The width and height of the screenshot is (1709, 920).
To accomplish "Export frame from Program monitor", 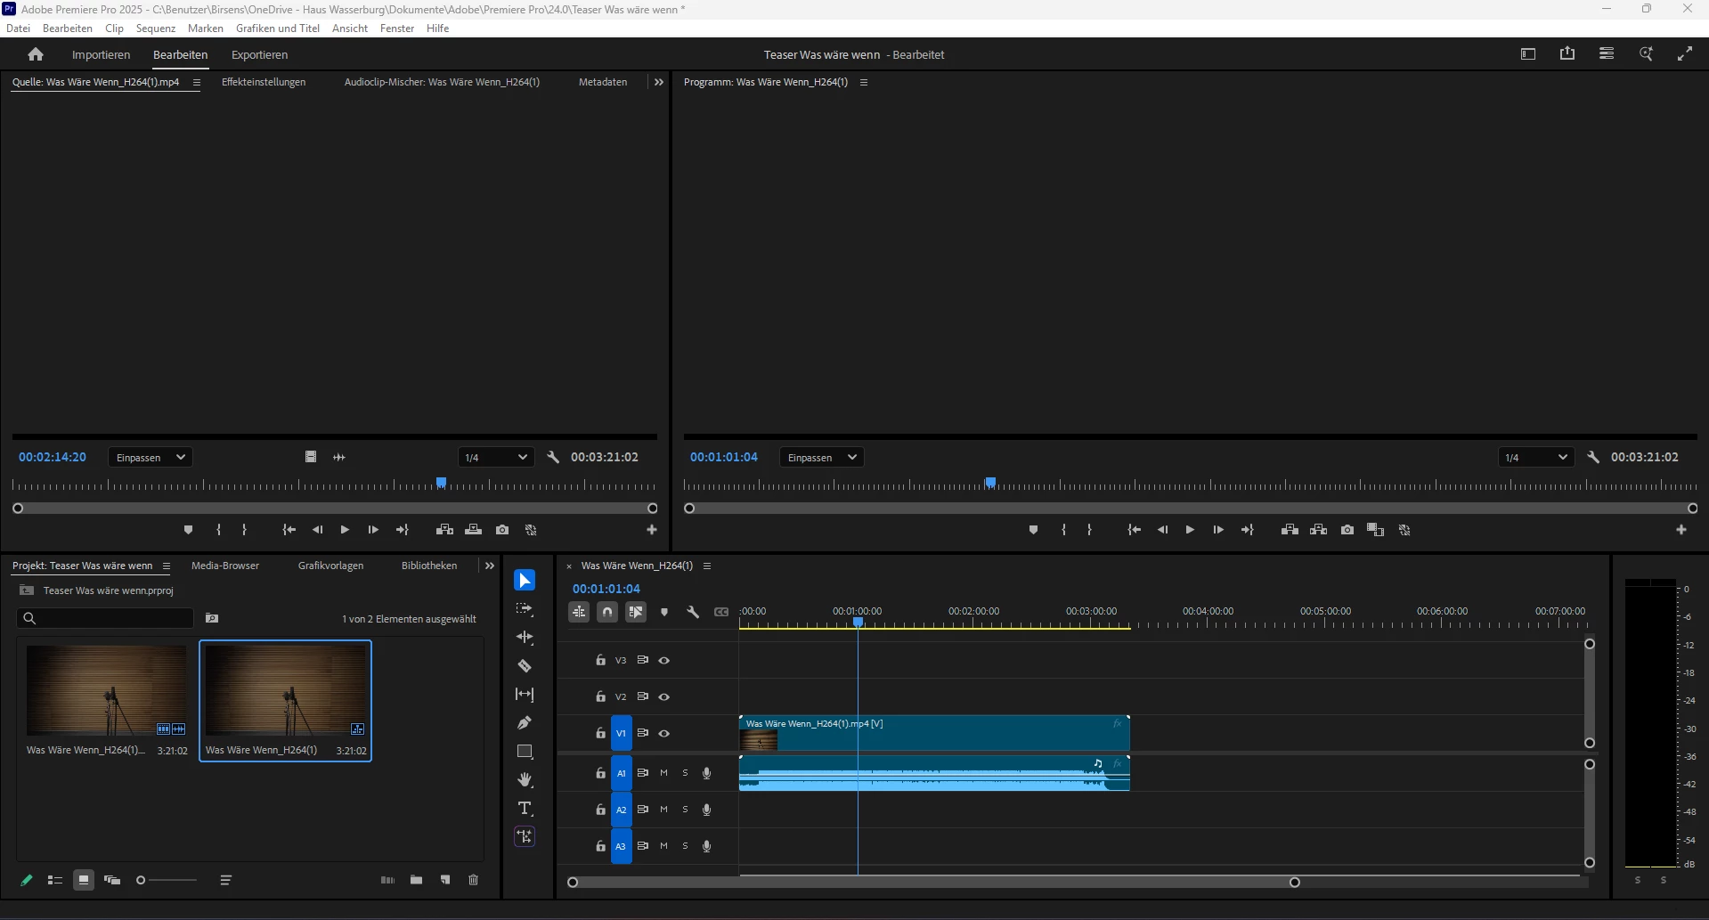I will pyautogui.click(x=1347, y=530).
